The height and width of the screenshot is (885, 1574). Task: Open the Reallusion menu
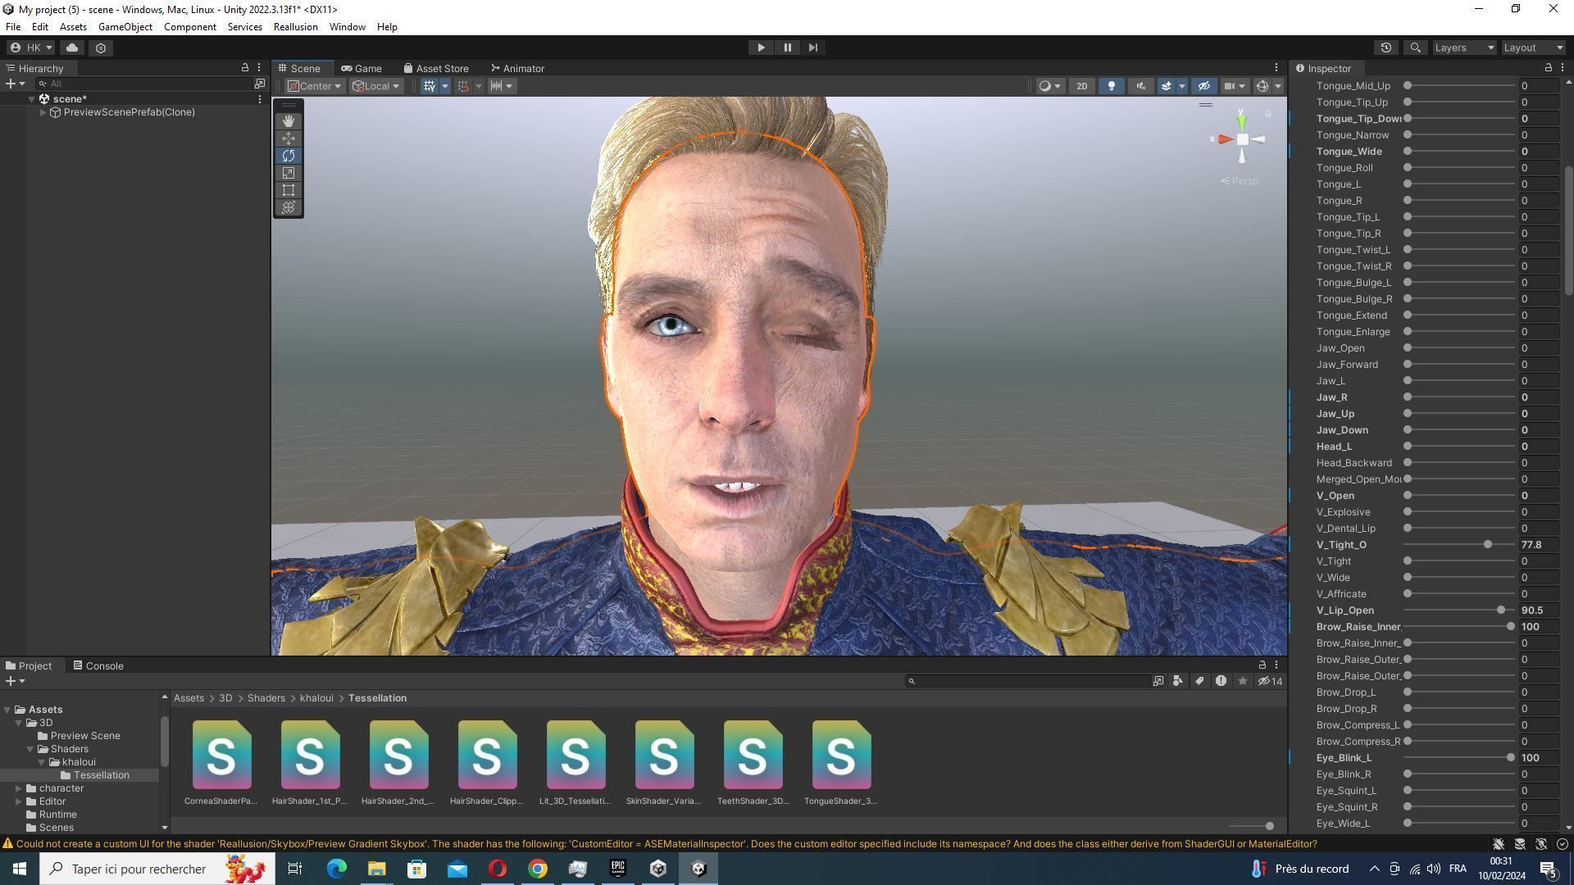295,27
